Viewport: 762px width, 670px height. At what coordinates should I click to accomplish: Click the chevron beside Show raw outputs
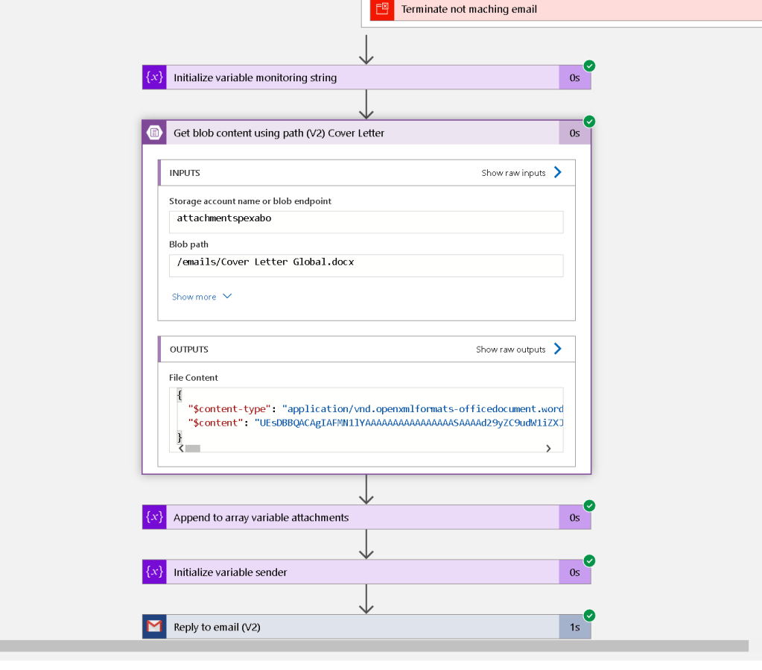tap(558, 349)
